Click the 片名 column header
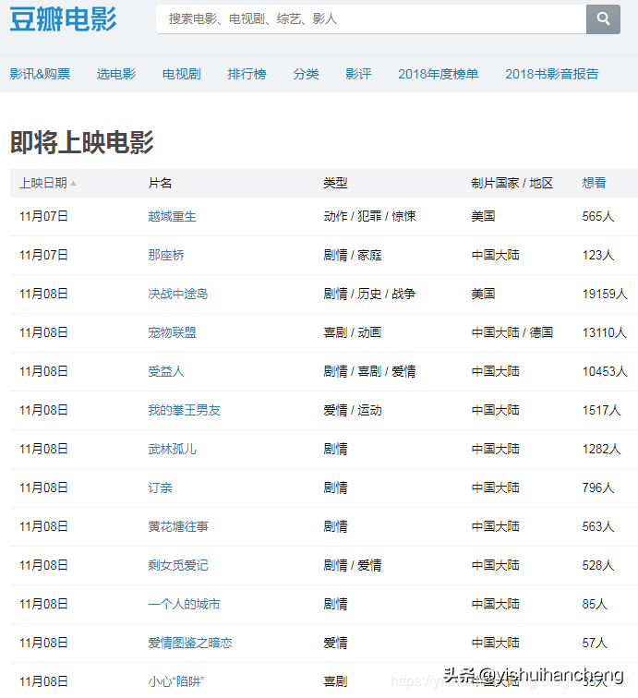 tap(160, 183)
